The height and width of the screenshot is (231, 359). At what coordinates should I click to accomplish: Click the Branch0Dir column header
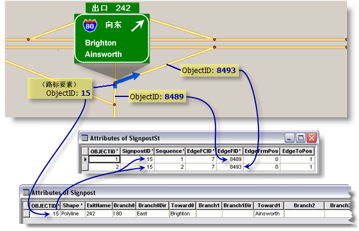coord(152,205)
